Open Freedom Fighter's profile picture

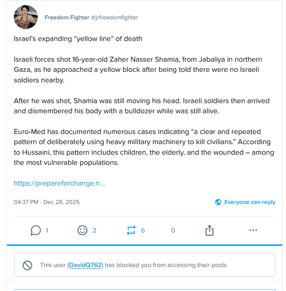point(26,17)
